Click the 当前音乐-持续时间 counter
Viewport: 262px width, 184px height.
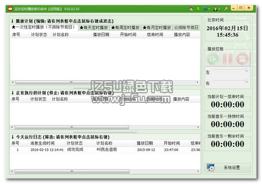227,125
